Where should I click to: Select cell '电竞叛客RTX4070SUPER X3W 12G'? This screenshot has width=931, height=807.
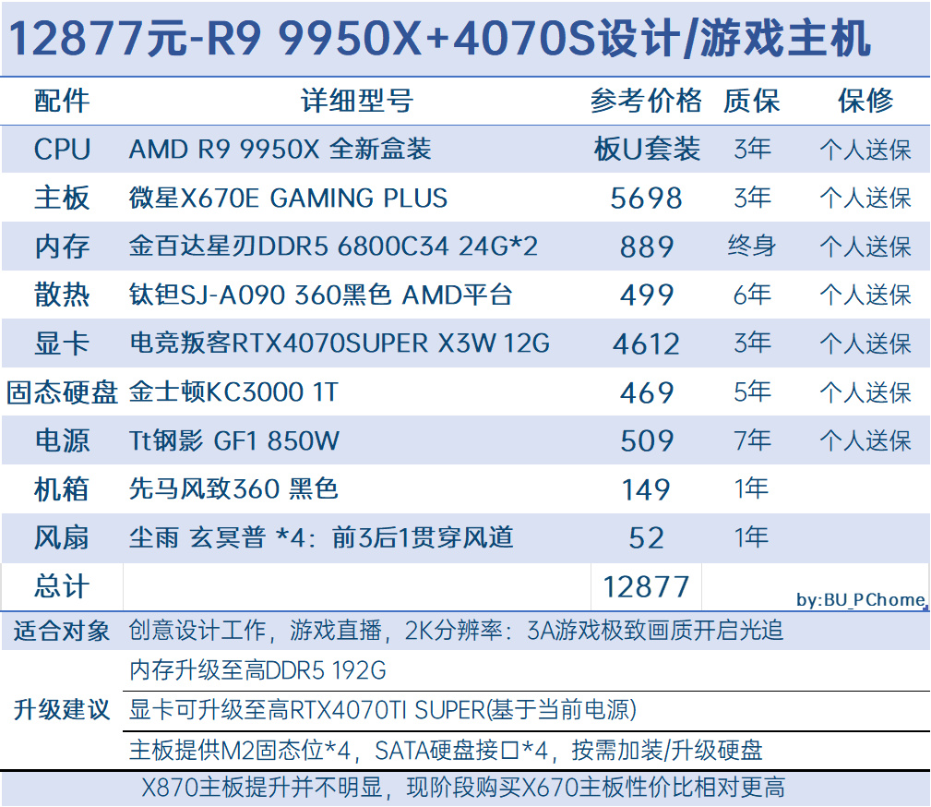click(340, 343)
